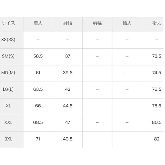165x165 pixels.
Task: Click the 身幅 column header
Action: click(x=68, y=23)
